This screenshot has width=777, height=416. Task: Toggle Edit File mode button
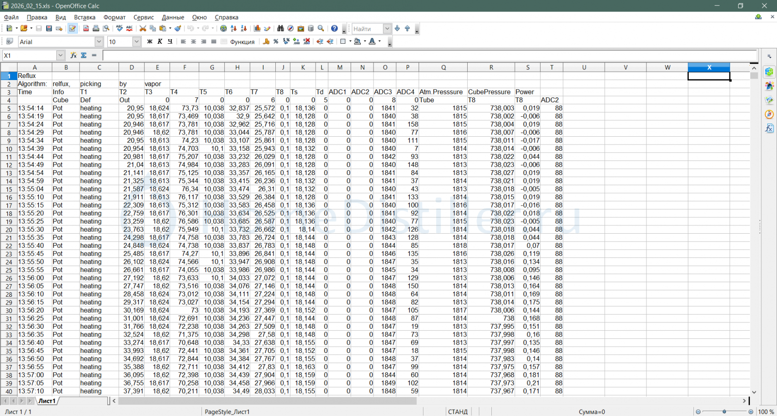[72, 29]
